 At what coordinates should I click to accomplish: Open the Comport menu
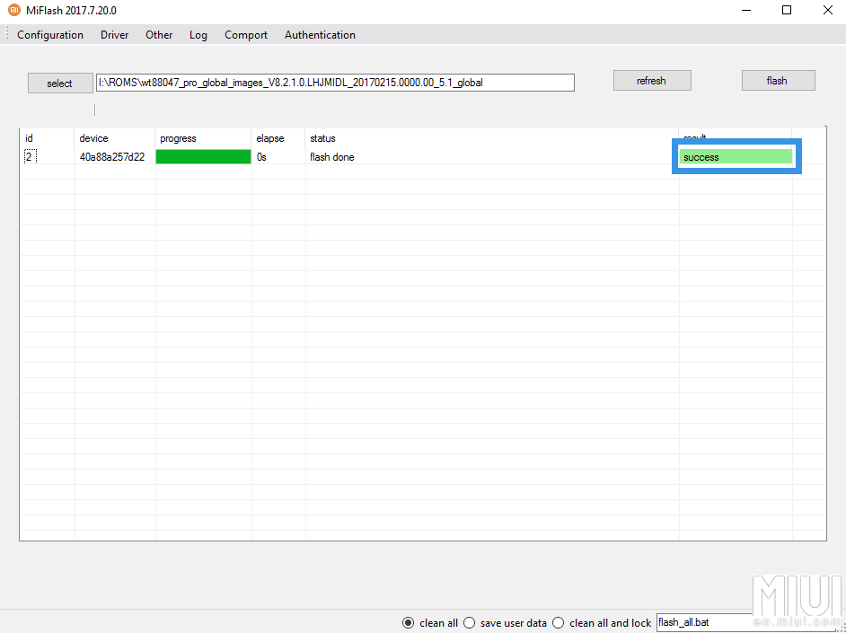(x=246, y=35)
